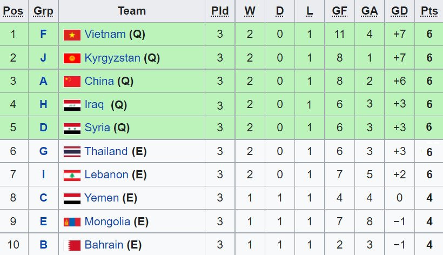Go to Group F link

[x=43, y=35]
